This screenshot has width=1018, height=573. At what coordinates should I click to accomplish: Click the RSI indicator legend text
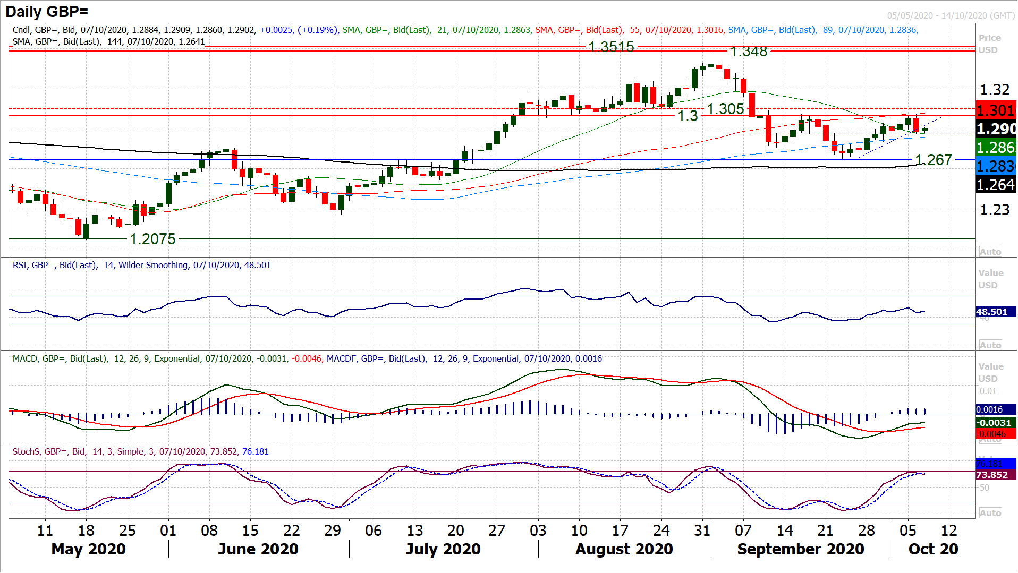pyautogui.click(x=141, y=265)
